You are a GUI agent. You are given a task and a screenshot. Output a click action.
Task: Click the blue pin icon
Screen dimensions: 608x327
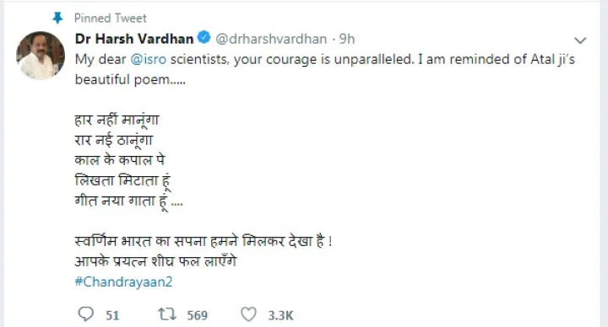pos(57,18)
